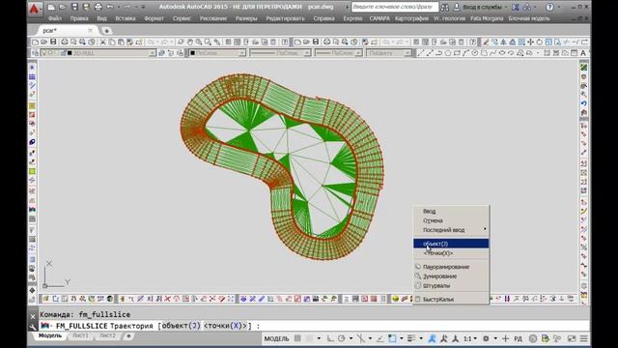
Task: Click МОДЕЛЬ button in status bar
Action: 276,339
